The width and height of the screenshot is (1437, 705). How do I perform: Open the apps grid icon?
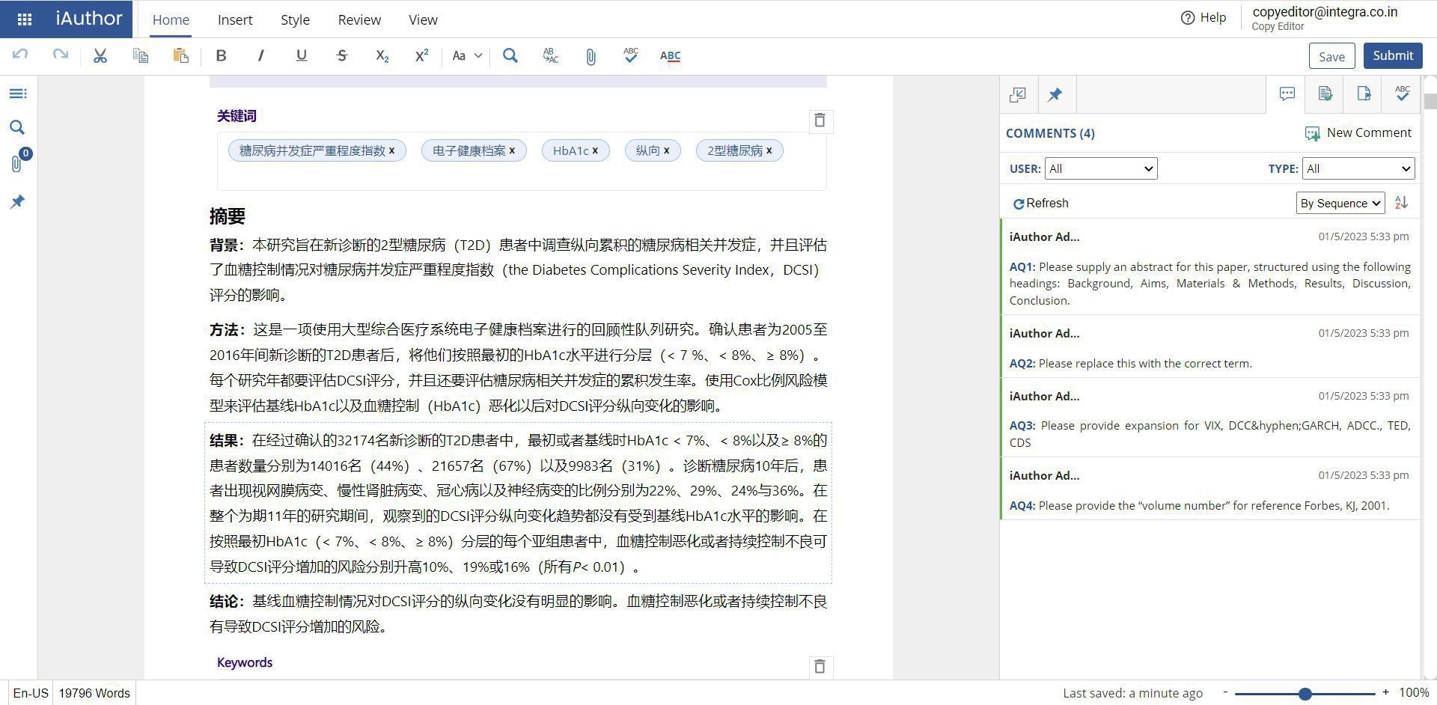click(x=24, y=19)
